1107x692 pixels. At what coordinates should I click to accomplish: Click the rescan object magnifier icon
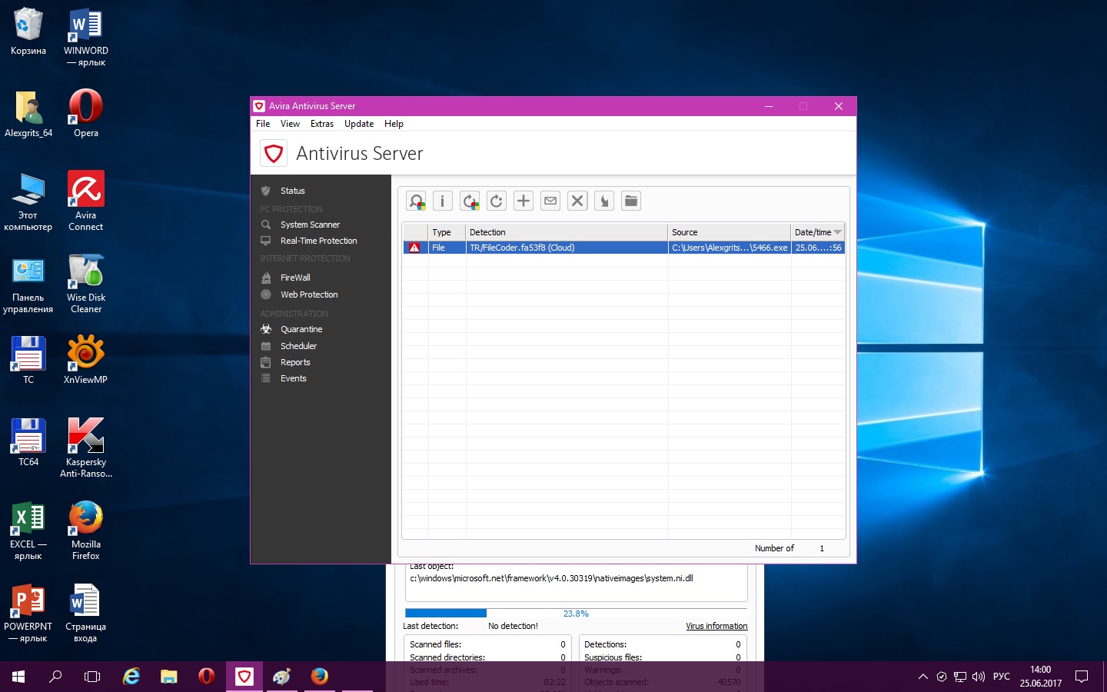(x=416, y=201)
